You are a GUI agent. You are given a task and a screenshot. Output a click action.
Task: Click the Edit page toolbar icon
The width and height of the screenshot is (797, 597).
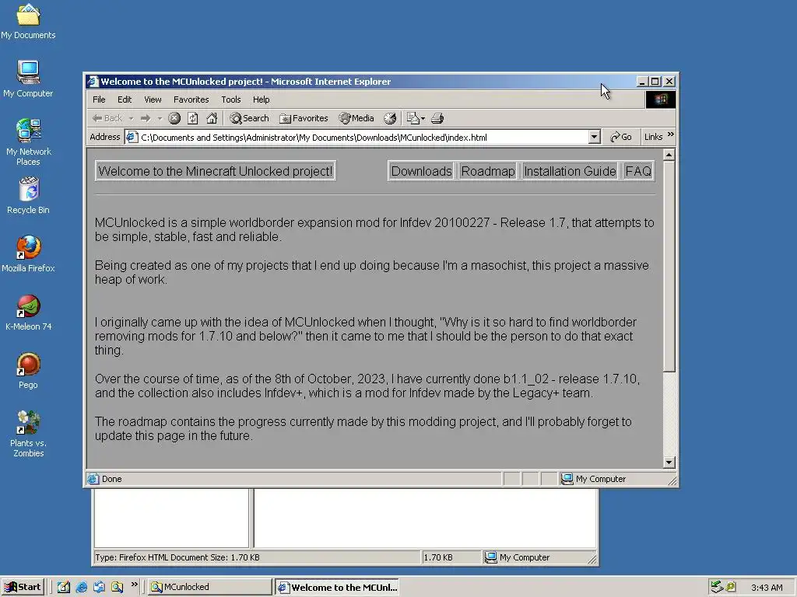pos(413,118)
